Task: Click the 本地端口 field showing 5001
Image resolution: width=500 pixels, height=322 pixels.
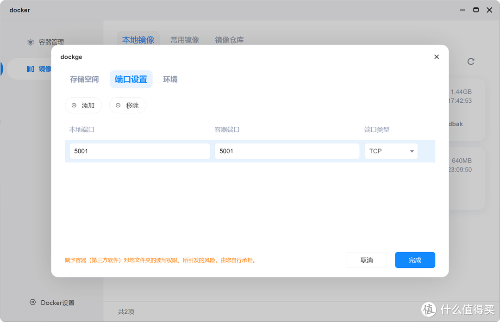Action: point(139,151)
